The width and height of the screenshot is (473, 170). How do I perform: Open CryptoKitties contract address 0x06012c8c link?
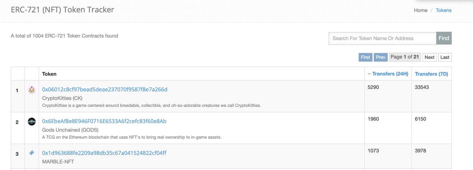[x=105, y=90]
